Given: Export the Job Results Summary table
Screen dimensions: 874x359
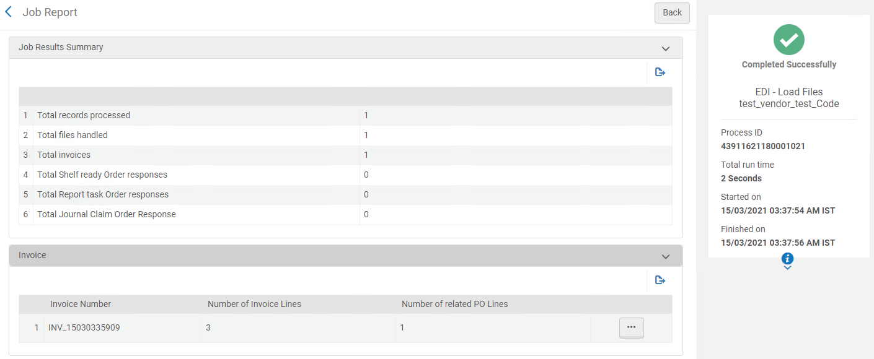Looking at the screenshot, I should point(660,72).
